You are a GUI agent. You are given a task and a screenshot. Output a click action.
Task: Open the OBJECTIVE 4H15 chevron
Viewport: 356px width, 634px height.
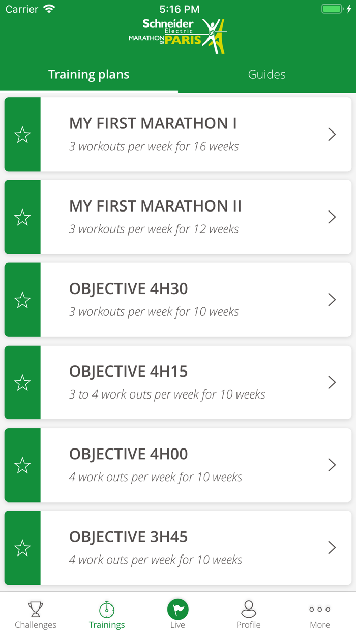332,382
